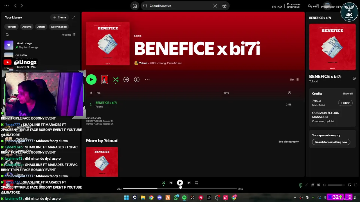The width and height of the screenshot is (360, 202).
Task: Sort tracks by the Title column
Action: coord(98,93)
